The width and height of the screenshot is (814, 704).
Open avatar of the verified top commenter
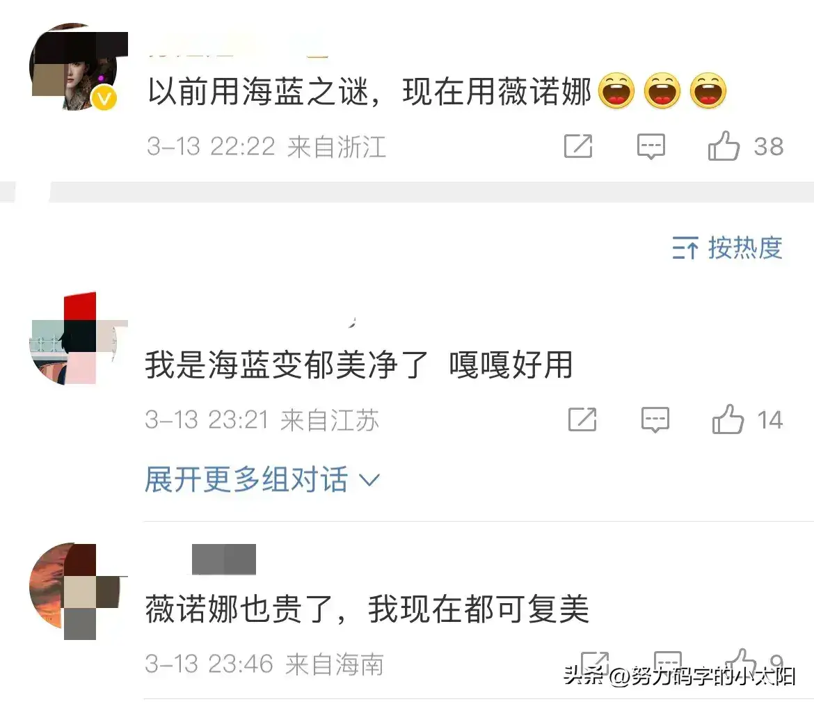(x=73, y=67)
